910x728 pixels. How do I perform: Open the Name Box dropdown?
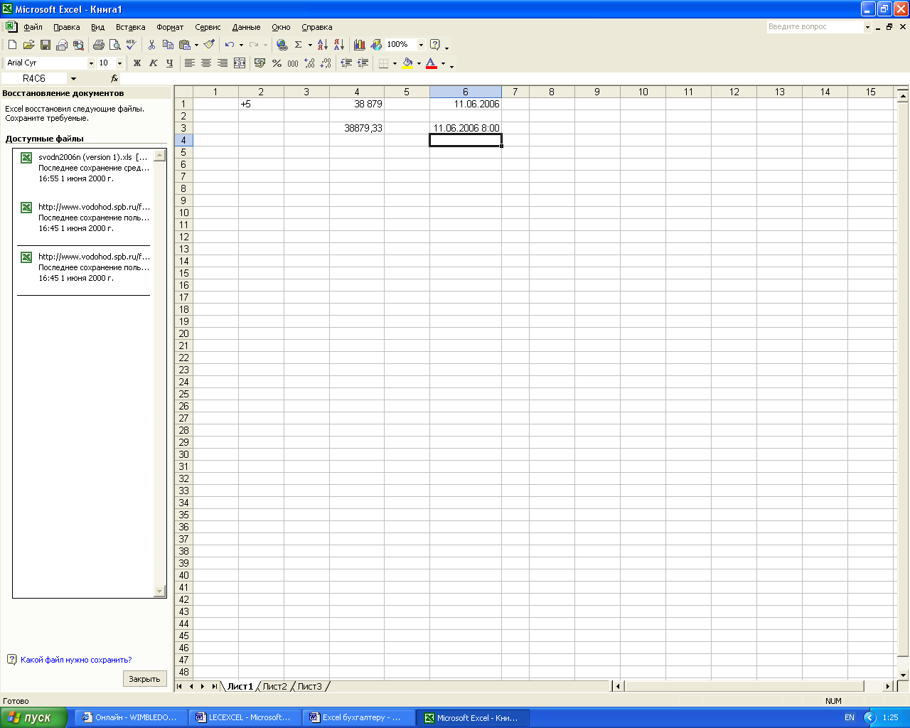[73, 79]
